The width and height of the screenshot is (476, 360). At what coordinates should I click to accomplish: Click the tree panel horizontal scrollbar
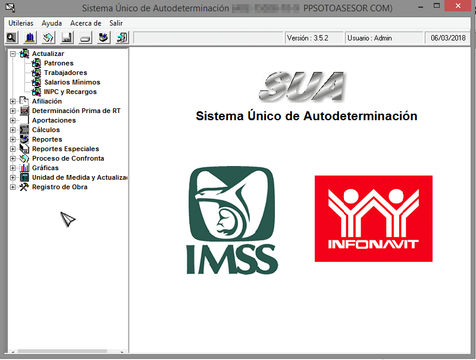pyautogui.click(x=59, y=352)
